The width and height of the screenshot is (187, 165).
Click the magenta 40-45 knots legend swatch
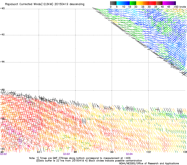click(x=166, y=3)
